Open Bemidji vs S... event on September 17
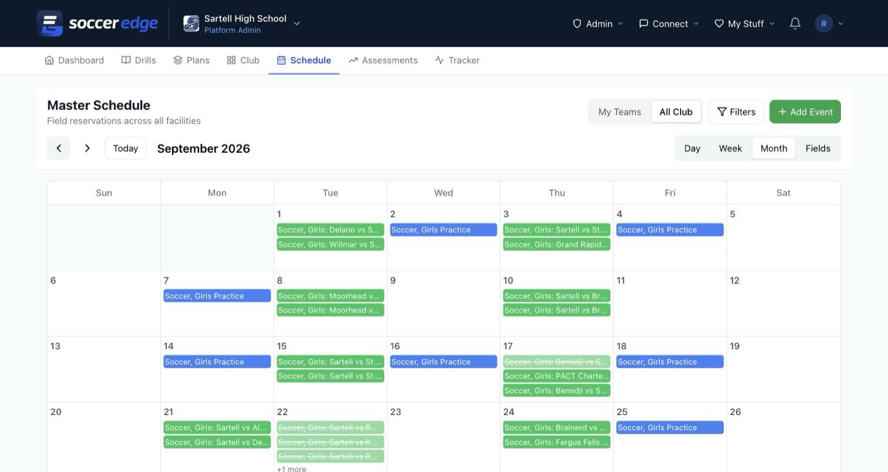 [x=557, y=391]
